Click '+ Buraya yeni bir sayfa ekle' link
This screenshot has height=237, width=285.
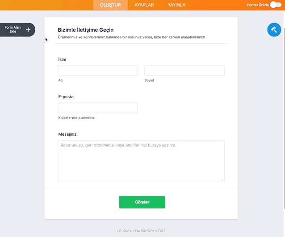pos(141,231)
